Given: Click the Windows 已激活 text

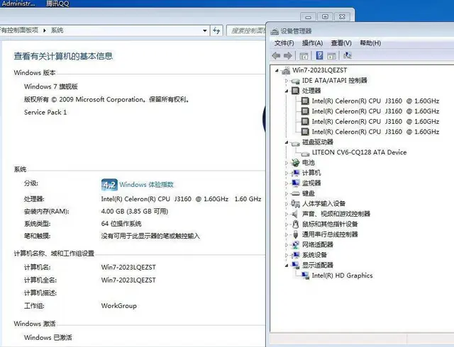Looking at the screenshot, I should 48,338.
